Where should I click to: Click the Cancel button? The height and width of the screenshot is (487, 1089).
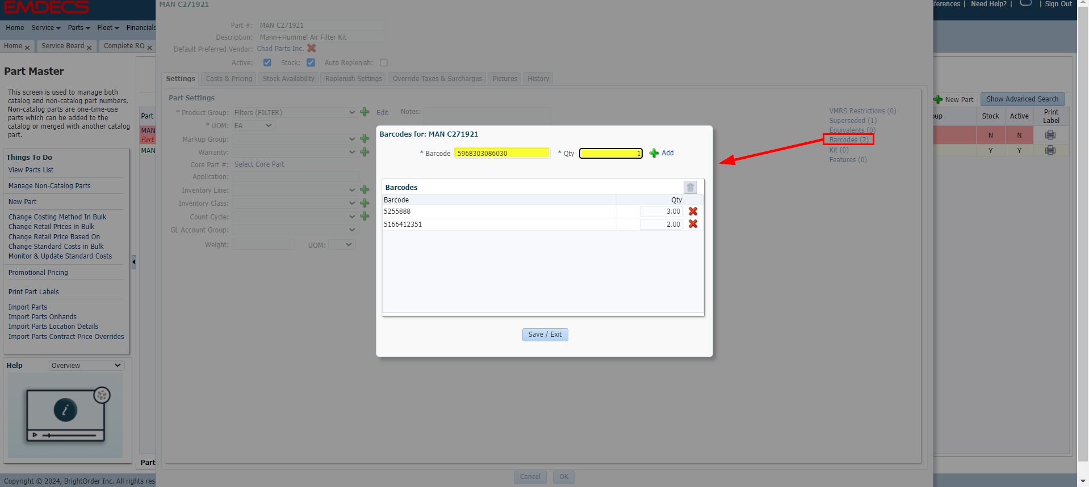point(530,477)
